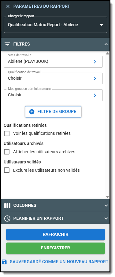Click the clock icon beside Planifier un rapport
Screen dimensions: 115x277
click(7, 218)
